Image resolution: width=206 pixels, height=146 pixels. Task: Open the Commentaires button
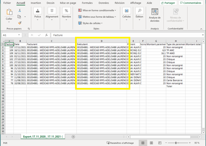(x=191, y=3)
